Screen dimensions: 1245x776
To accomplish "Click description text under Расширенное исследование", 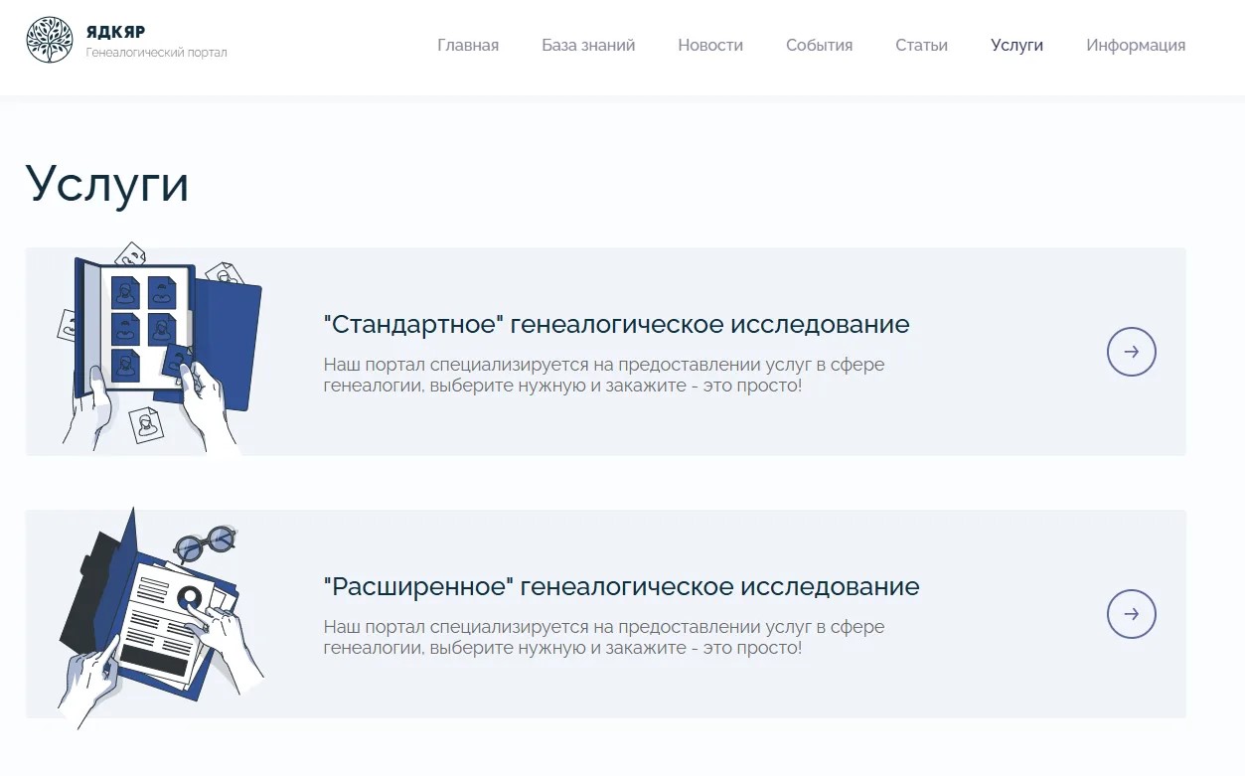I will tap(604, 637).
